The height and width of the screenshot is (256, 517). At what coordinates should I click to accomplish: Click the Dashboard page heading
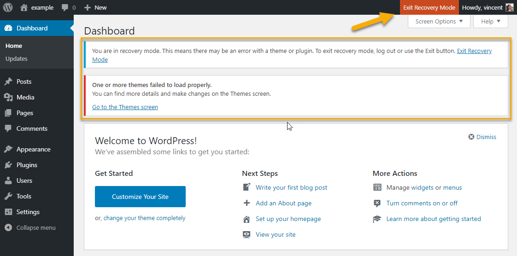(110, 31)
